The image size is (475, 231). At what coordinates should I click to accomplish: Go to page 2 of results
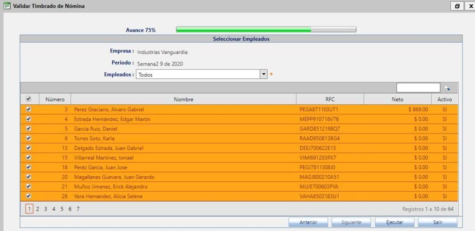tap(38, 209)
